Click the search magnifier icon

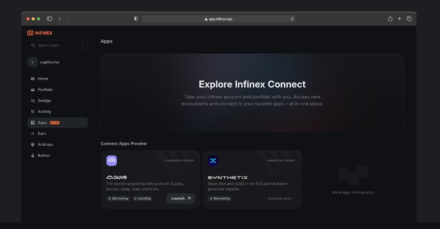pyautogui.click(x=33, y=45)
